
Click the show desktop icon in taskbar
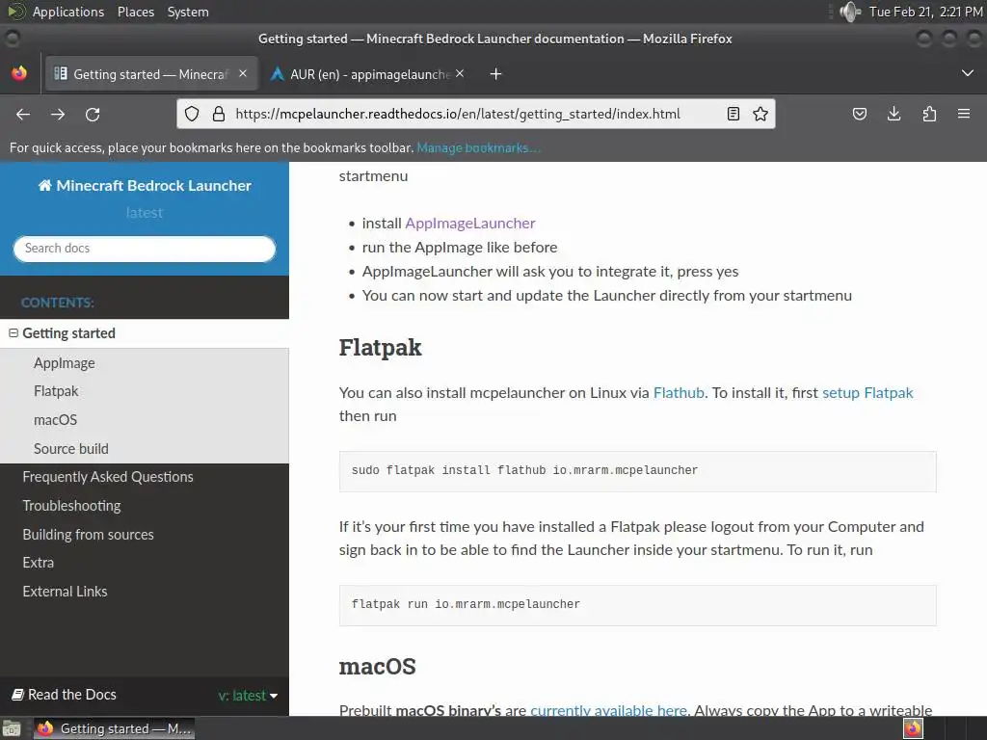pyautogui.click(x=12, y=728)
